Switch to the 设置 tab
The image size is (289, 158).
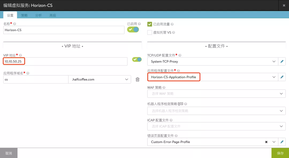tap(10, 15)
